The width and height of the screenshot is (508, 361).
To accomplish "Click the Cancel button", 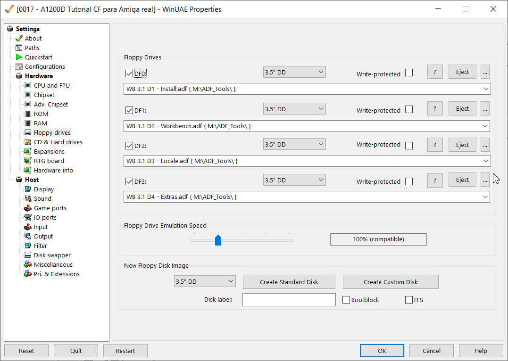I will tap(432, 351).
